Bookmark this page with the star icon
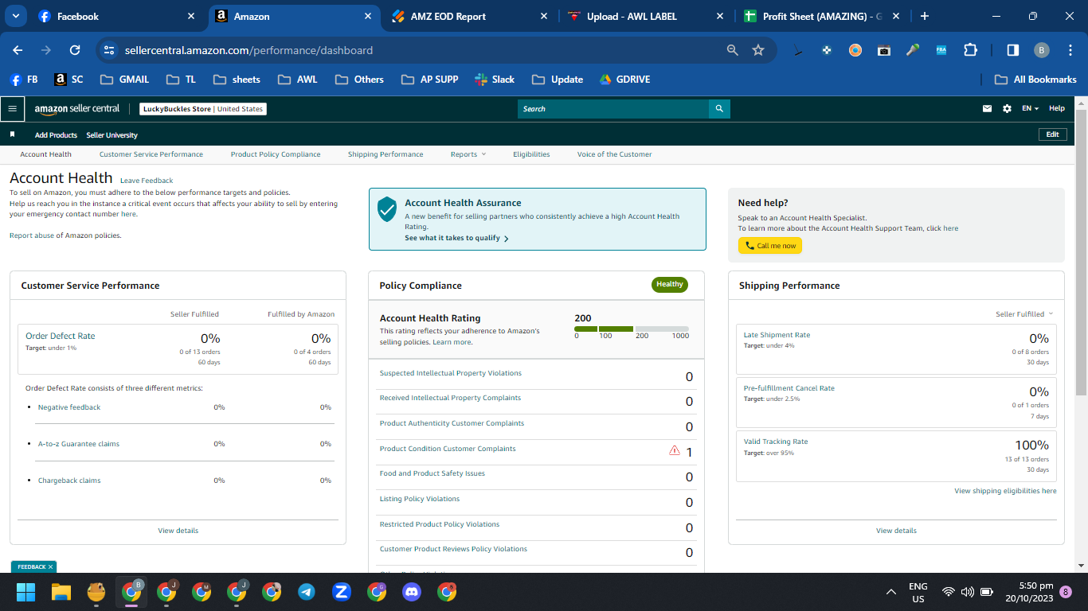Screen dimensions: 1088x611 [x=758, y=50]
